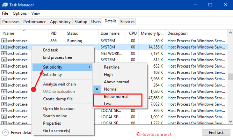
Task: Choose Low priority level
Action: coord(108,104)
